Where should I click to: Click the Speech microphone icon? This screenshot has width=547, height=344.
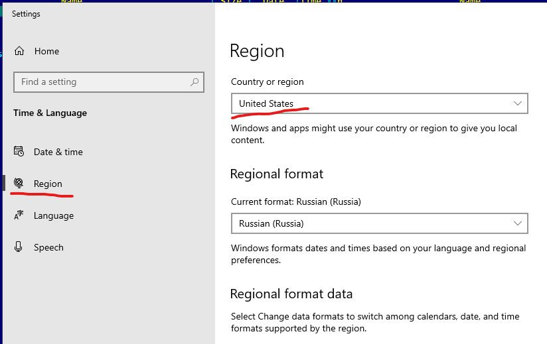19,247
